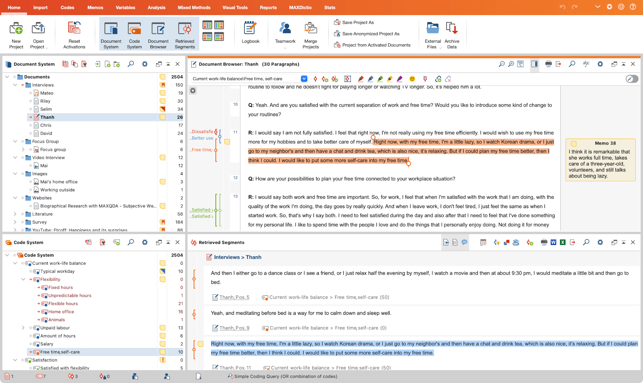Open the code selection dropdown in Document Browser
Image resolution: width=643 pixels, height=383 pixels.
(304, 79)
